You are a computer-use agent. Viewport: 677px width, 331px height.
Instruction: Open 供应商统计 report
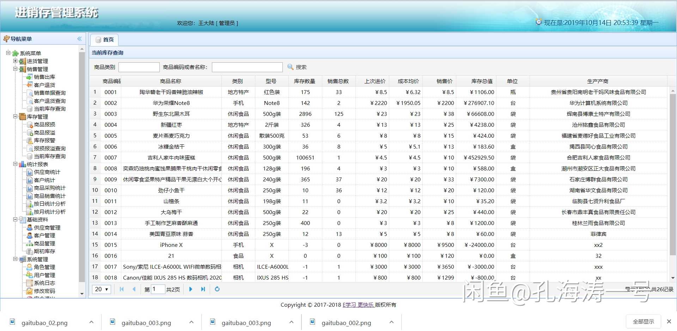(47, 172)
